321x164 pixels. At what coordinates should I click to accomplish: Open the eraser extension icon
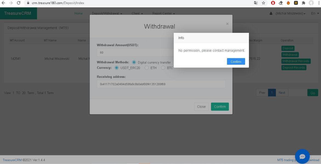[x=281, y=3]
